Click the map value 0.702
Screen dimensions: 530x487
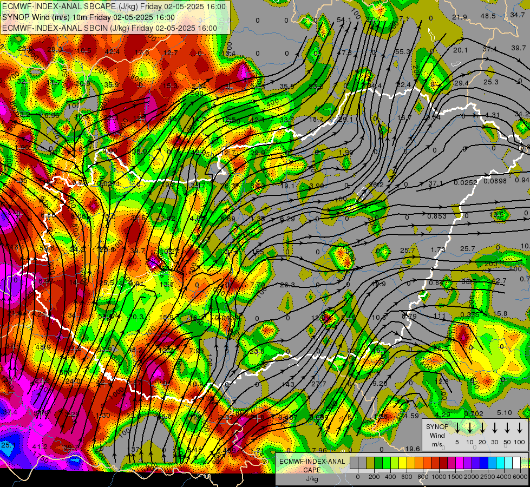coord(474,414)
